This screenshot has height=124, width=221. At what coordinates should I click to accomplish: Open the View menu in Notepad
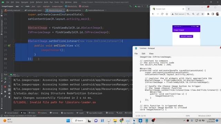point(151,54)
